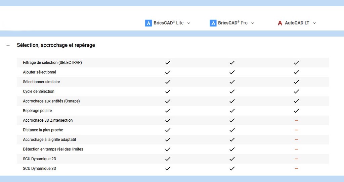Image resolution: width=344 pixels, height=182 pixels.
Task: Click BricsCAD Pro checkmark for Ajouter sélectionné
Action: (232, 72)
